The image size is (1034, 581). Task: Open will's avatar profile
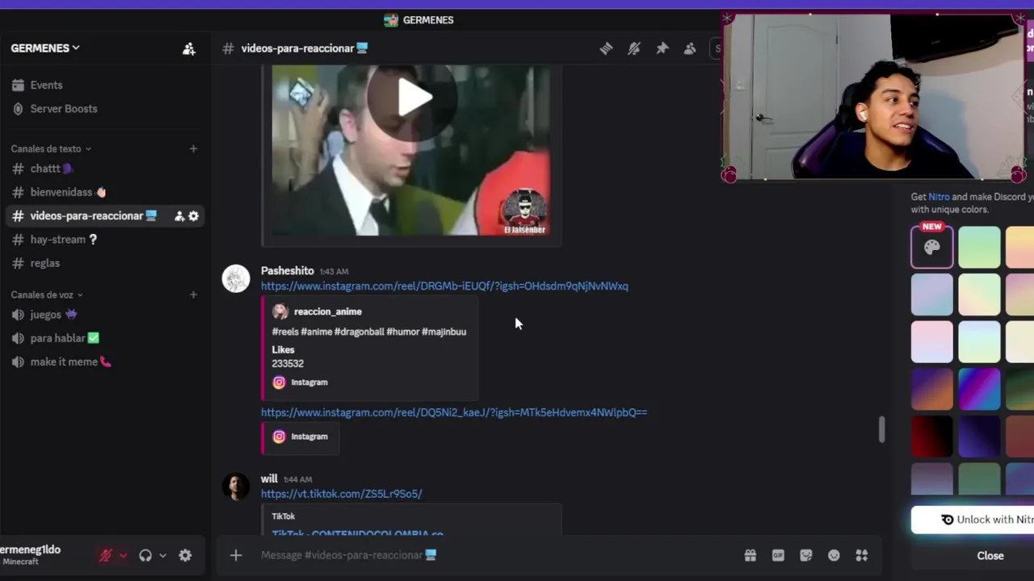click(236, 487)
